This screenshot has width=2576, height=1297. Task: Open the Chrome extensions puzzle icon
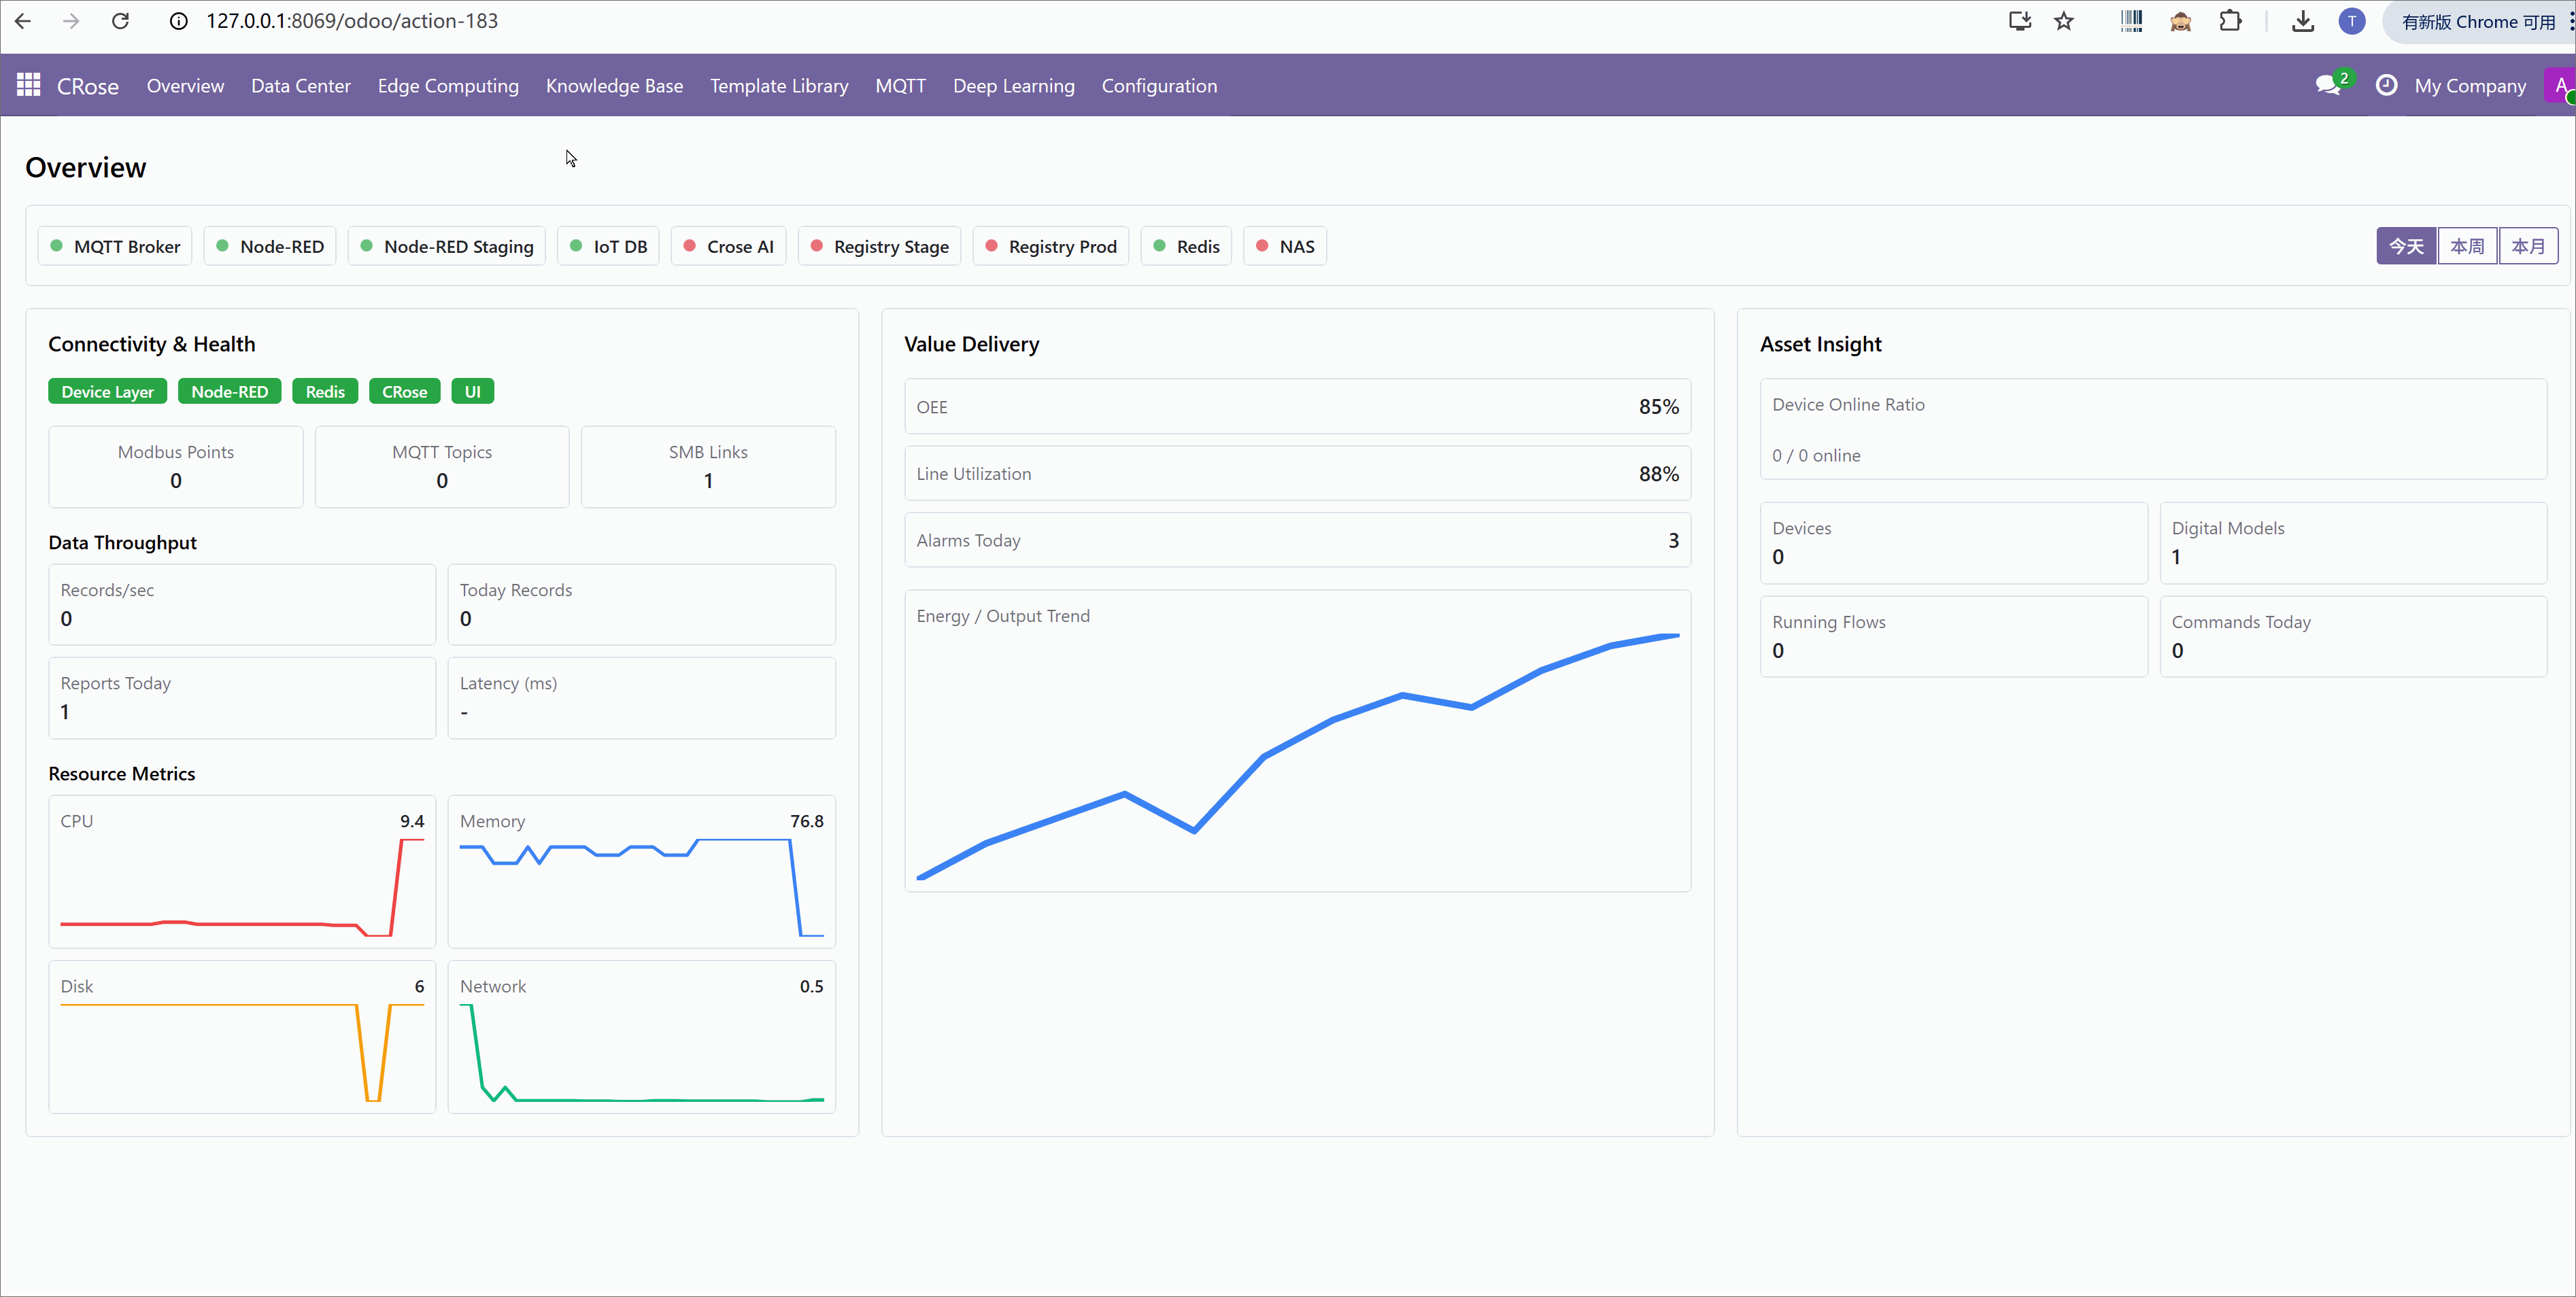click(2230, 21)
